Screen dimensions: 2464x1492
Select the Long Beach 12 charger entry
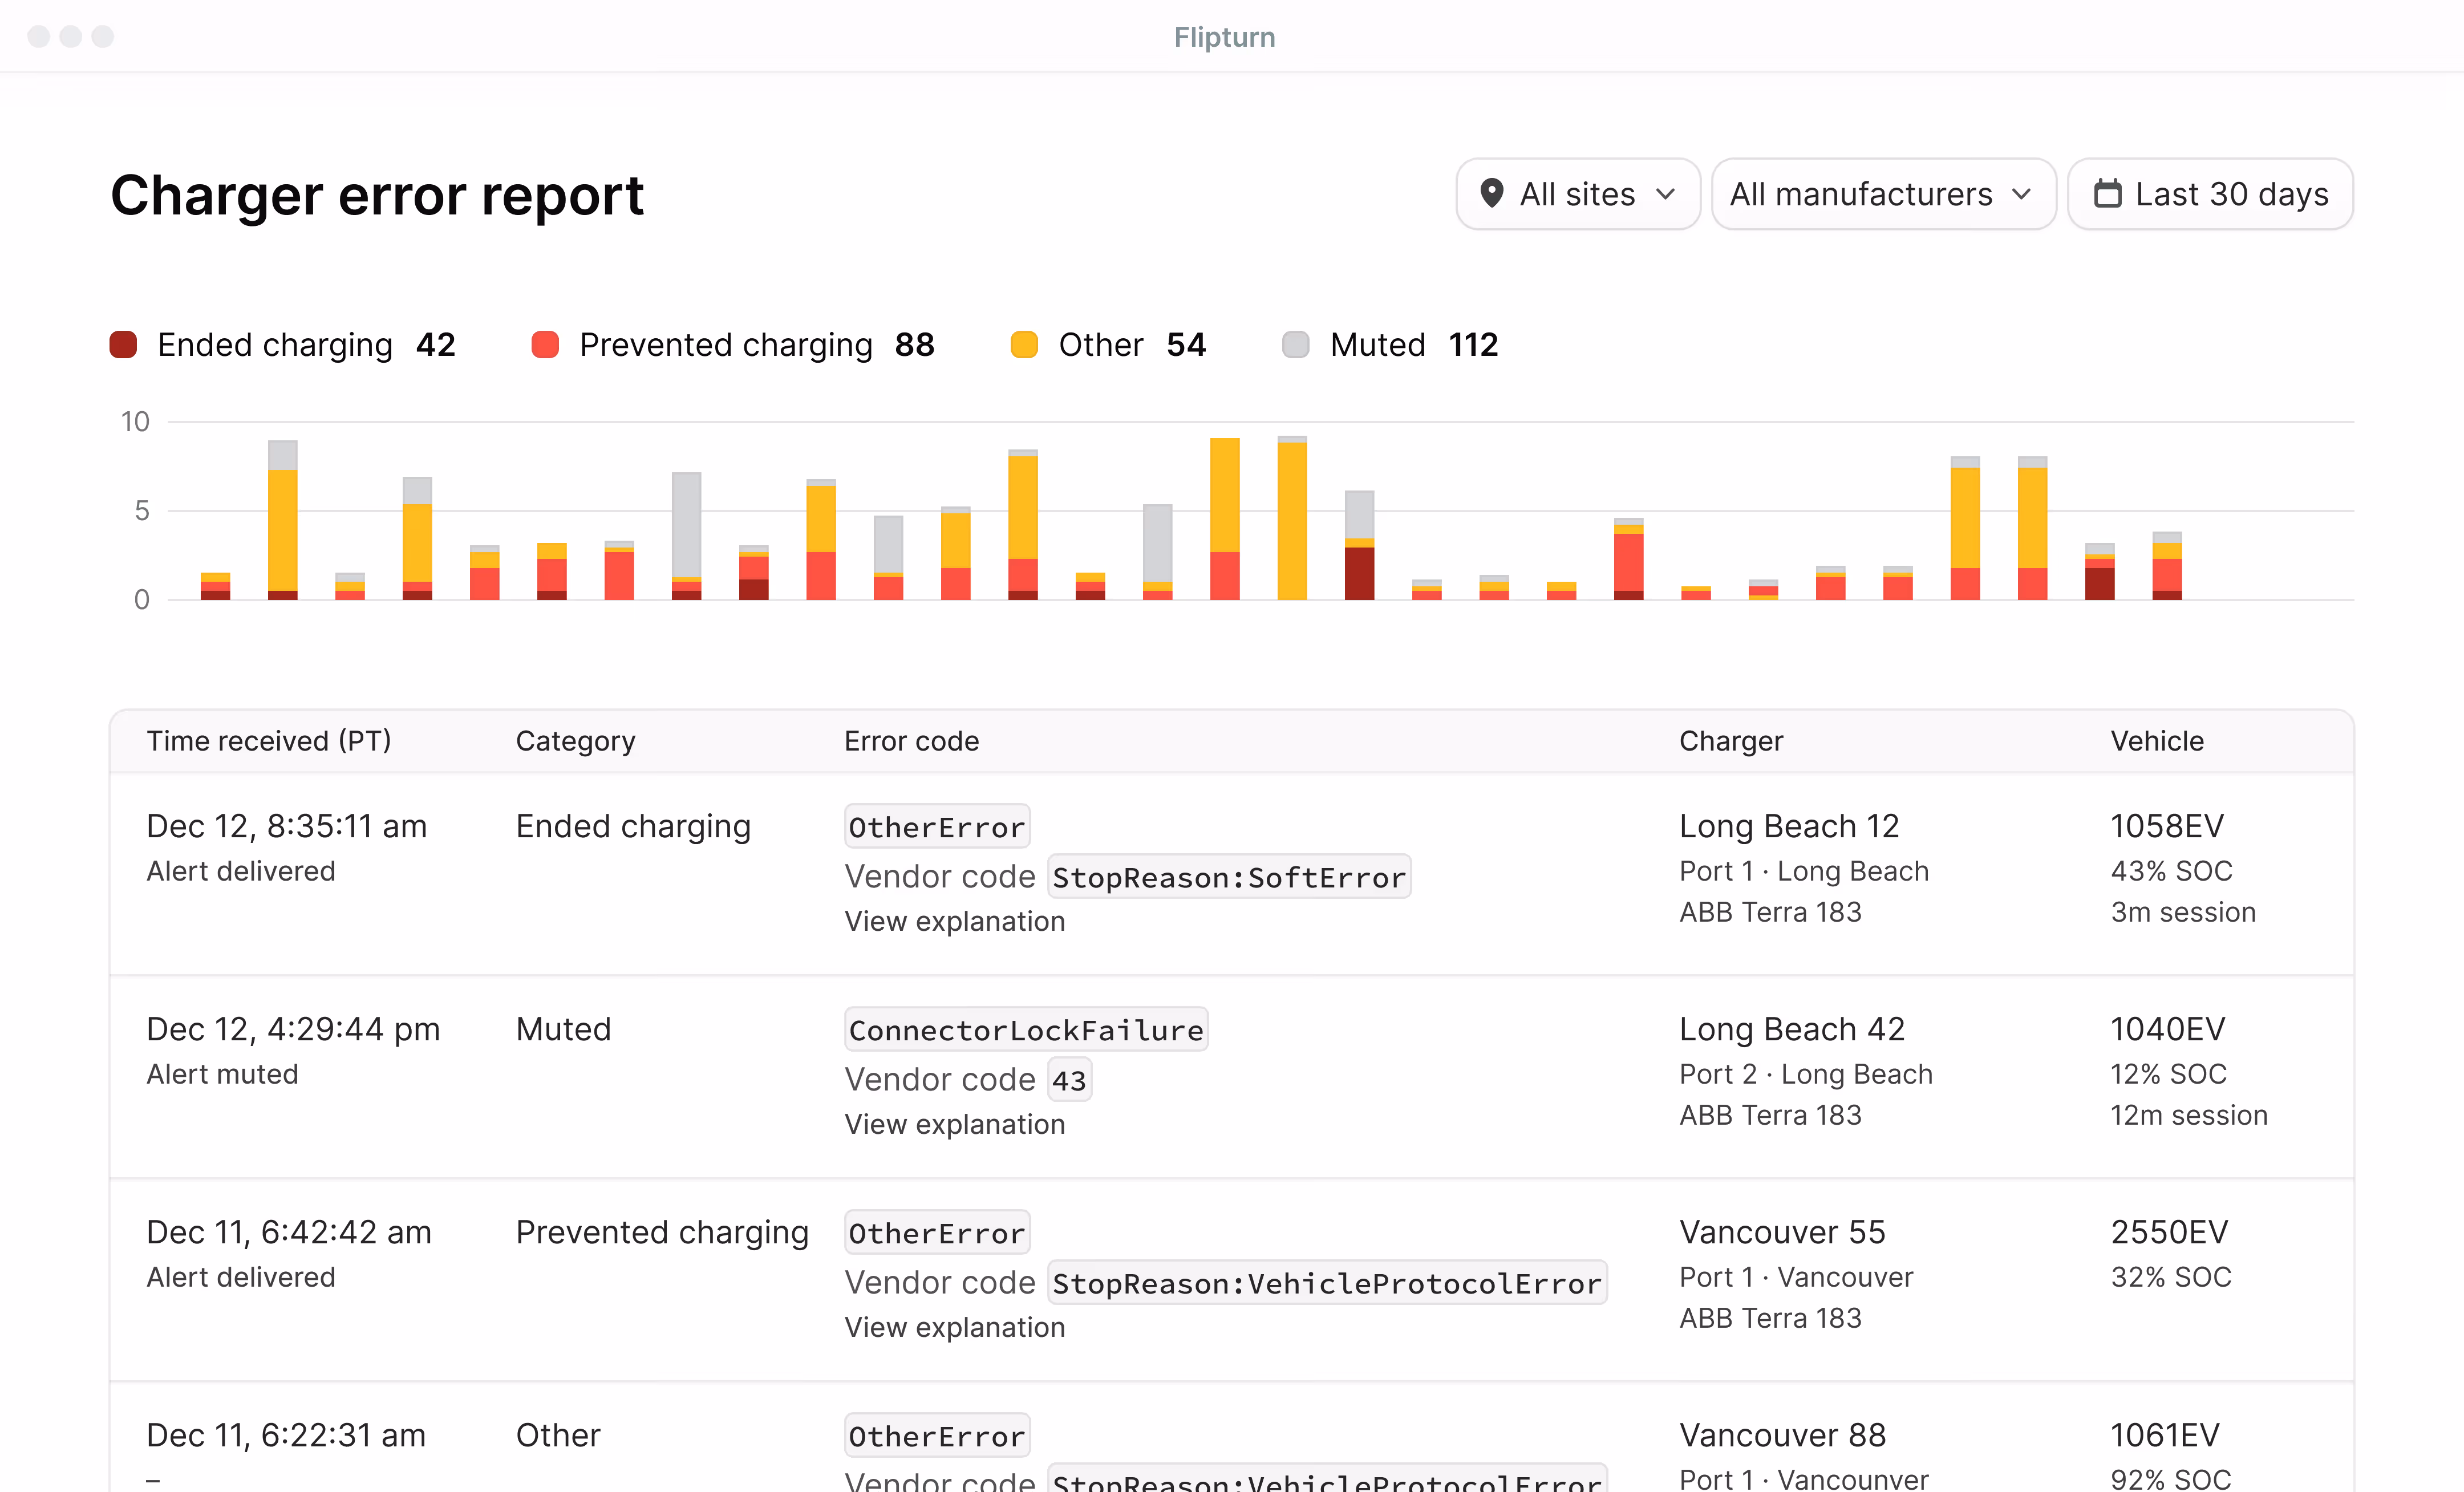coord(1789,826)
